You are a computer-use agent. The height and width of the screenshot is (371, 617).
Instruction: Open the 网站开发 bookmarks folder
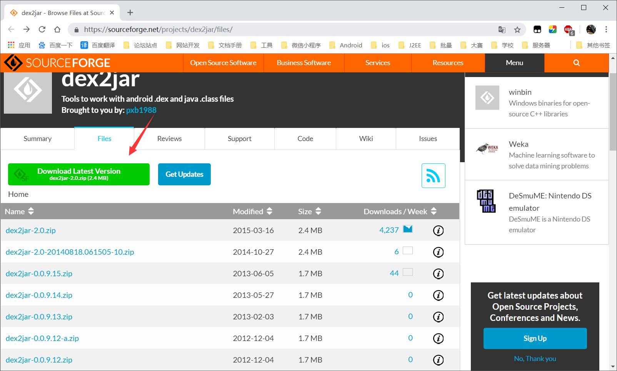[x=182, y=45]
